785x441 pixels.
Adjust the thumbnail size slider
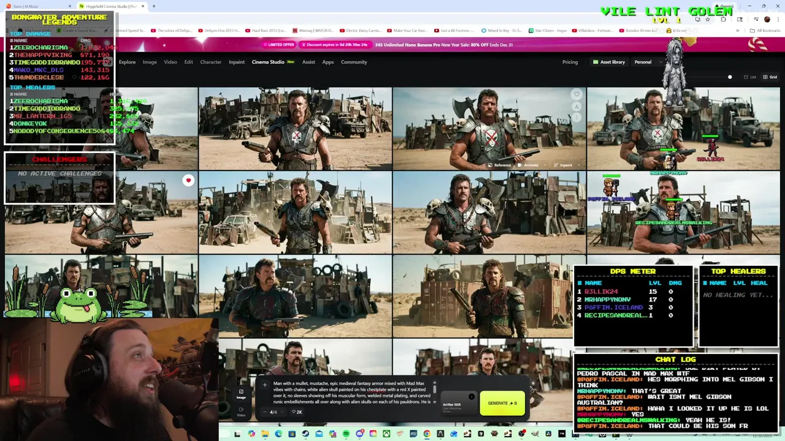730,77
